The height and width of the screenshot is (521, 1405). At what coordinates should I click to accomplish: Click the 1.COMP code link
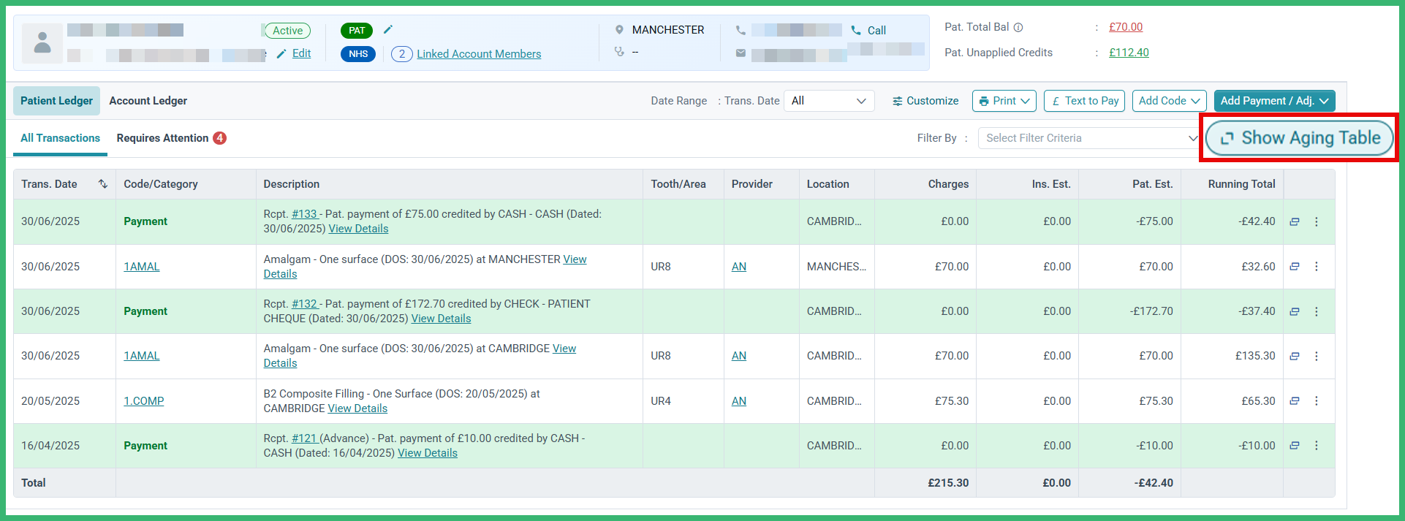click(x=144, y=401)
